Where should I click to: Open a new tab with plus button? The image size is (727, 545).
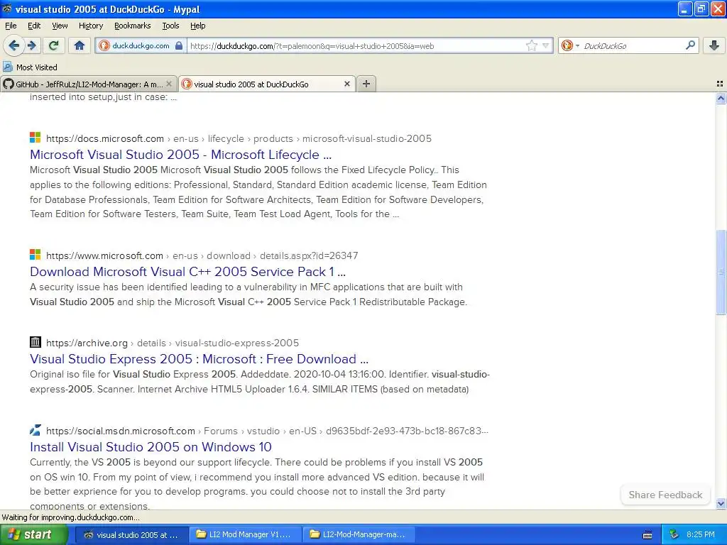(366, 84)
